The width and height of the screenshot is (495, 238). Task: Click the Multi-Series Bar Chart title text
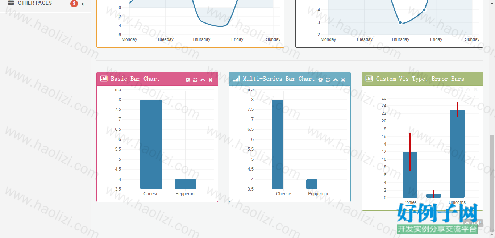pos(279,79)
